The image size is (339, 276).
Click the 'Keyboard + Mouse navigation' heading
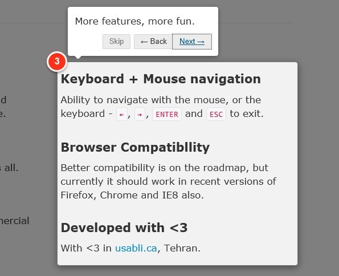pos(161,79)
